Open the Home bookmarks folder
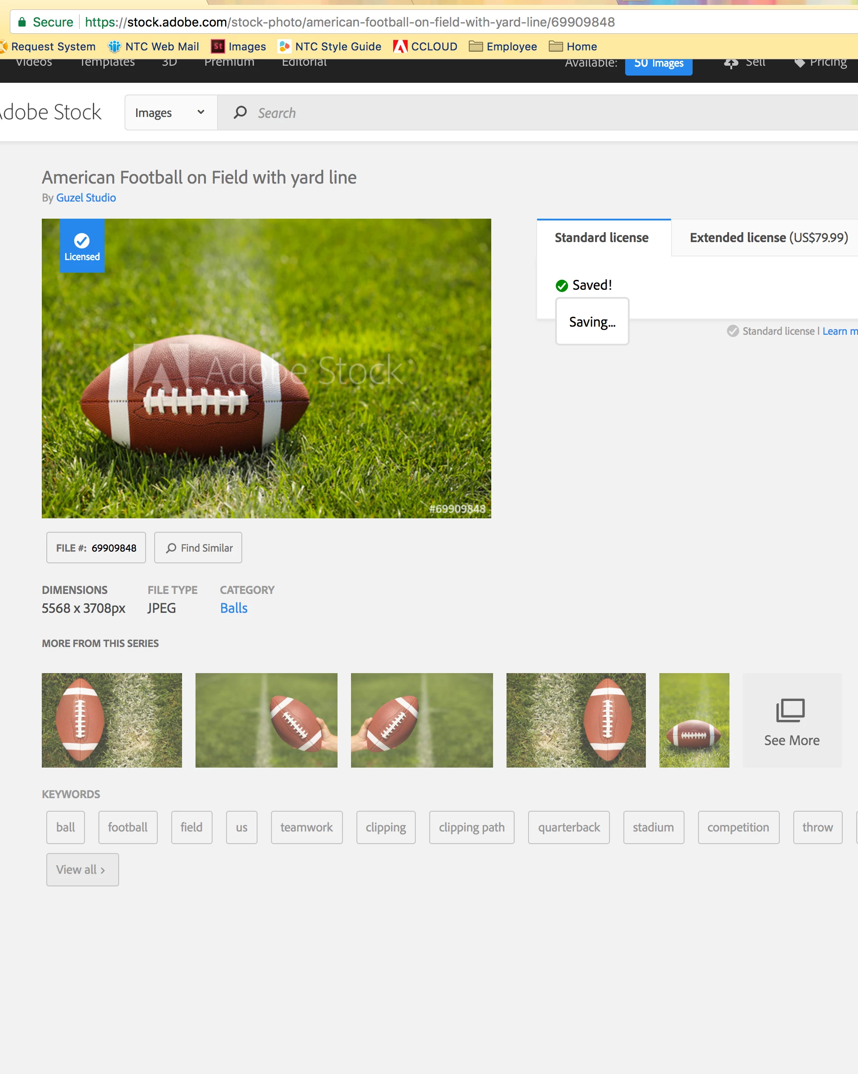Screen dimensions: 858x1074 coord(572,46)
